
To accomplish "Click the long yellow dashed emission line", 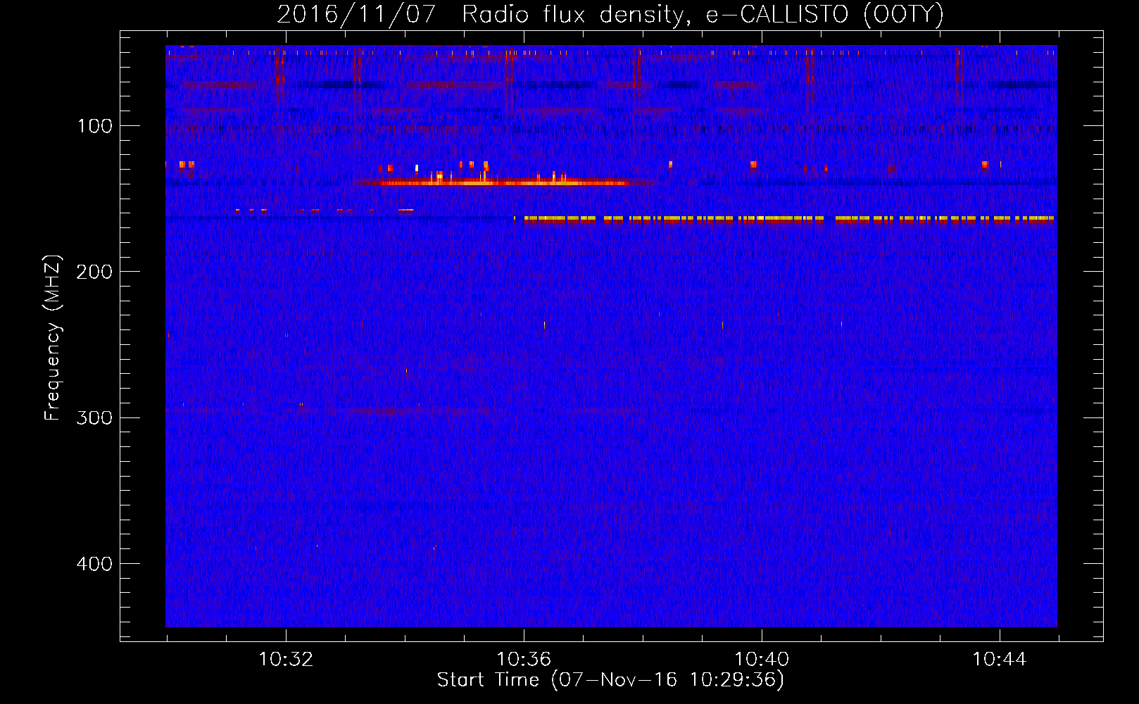I will 789,219.
